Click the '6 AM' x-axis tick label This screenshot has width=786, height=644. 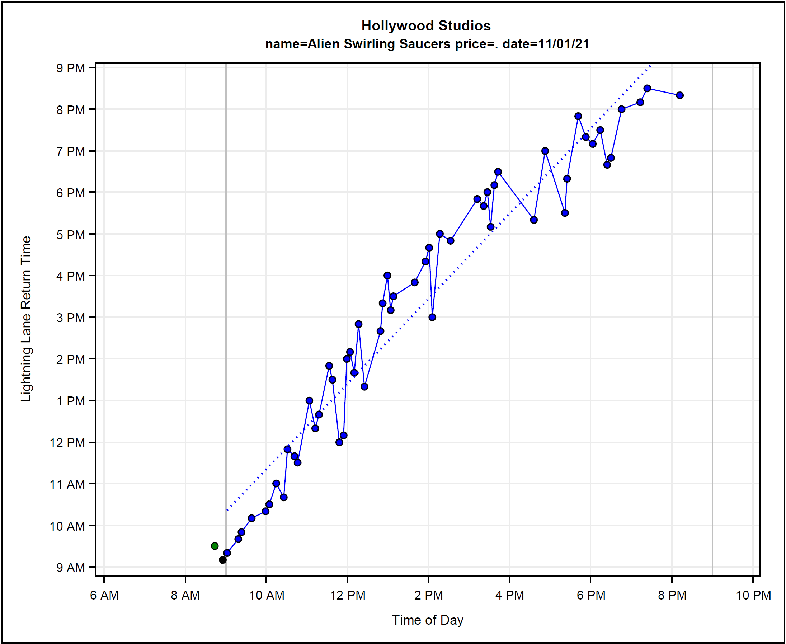(104, 595)
